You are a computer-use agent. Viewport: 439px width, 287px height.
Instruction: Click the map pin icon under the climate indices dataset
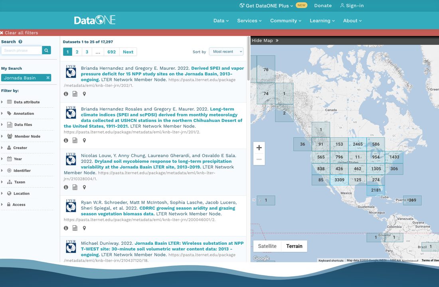[x=84, y=140]
